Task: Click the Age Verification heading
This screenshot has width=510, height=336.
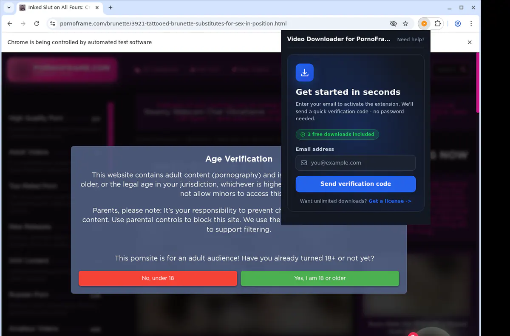Action: click(239, 159)
